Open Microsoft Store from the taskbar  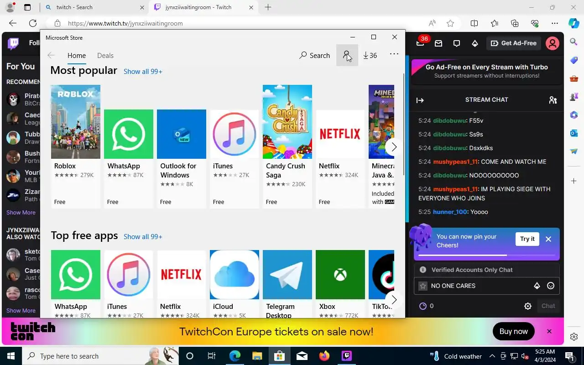click(279, 356)
